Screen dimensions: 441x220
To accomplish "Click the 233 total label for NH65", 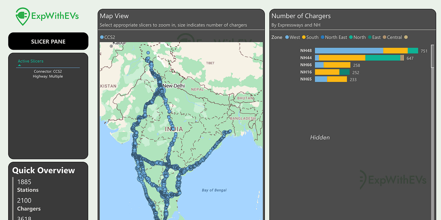I will pos(353,80).
